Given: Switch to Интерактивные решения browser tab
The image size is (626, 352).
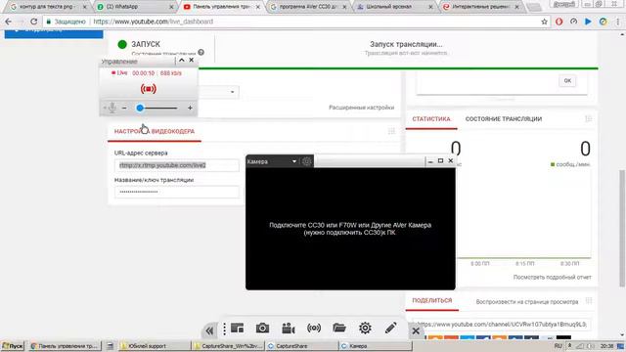Looking at the screenshot, I should point(480,7).
